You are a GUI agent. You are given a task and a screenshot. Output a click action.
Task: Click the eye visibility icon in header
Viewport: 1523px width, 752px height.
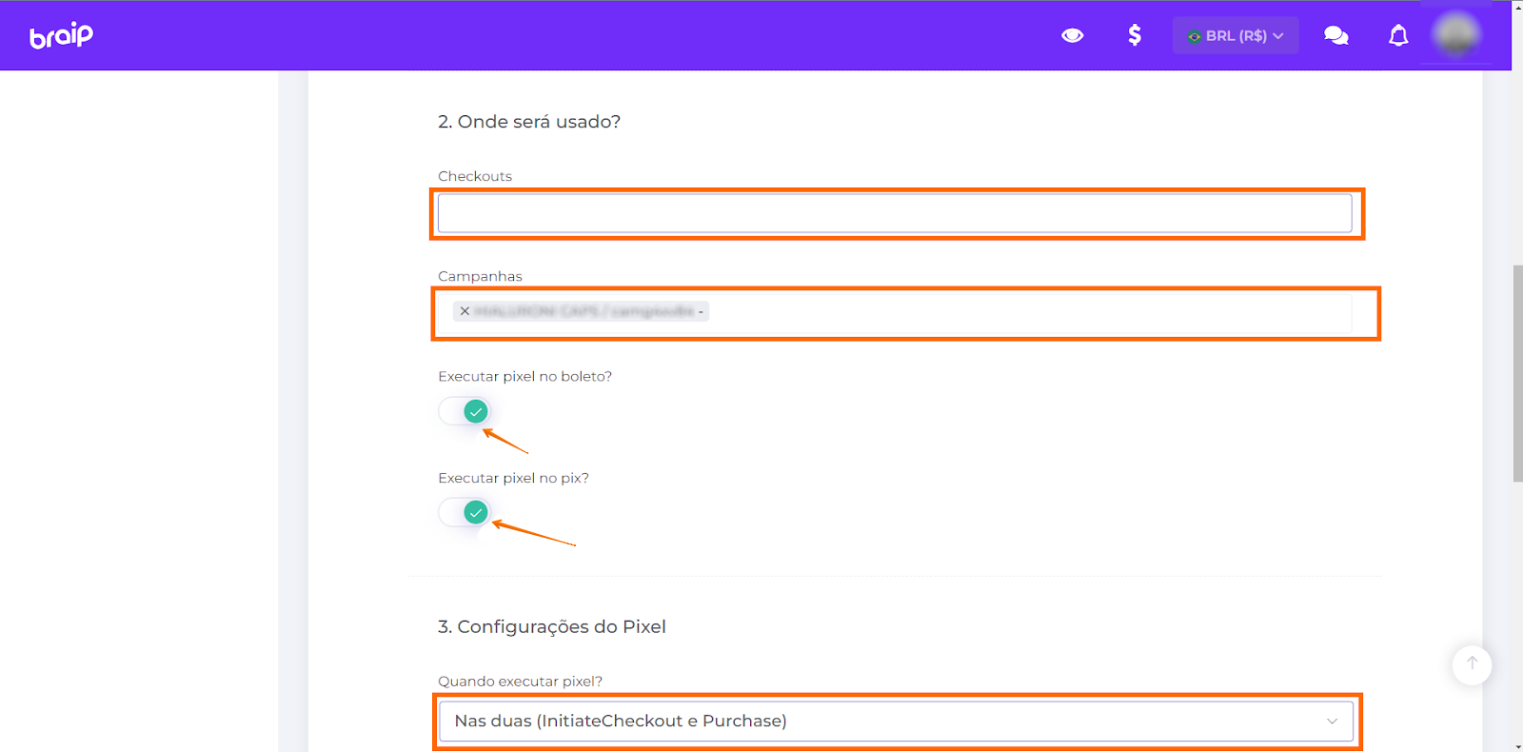pyautogui.click(x=1072, y=35)
